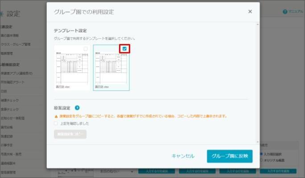
Task: Tick the 上記を確認しました checkbox
Action: pos(56,123)
